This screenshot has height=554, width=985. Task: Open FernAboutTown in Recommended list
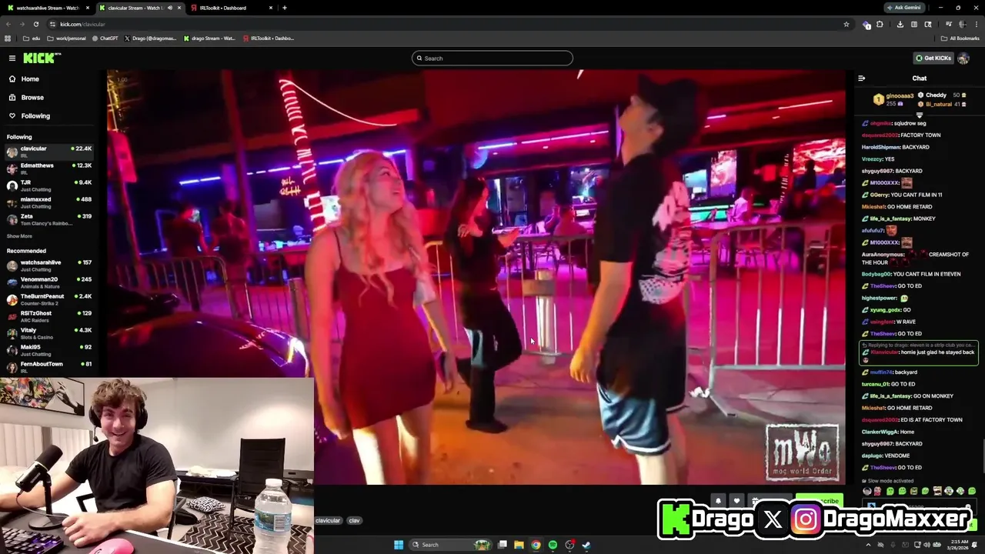click(49, 367)
